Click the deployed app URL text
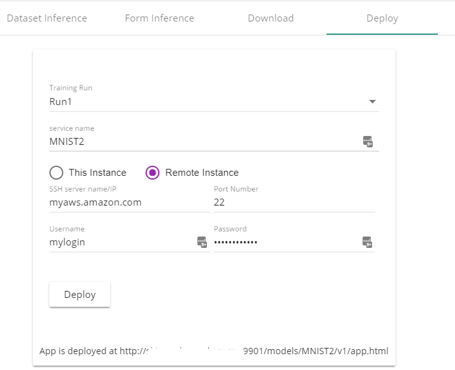Image resolution: width=455 pixels, height=370 pixels. [x=254, y=351]
